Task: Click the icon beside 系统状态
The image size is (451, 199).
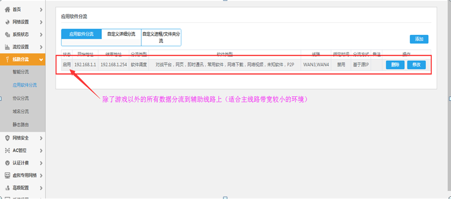Action: click(x=7, y=34)
